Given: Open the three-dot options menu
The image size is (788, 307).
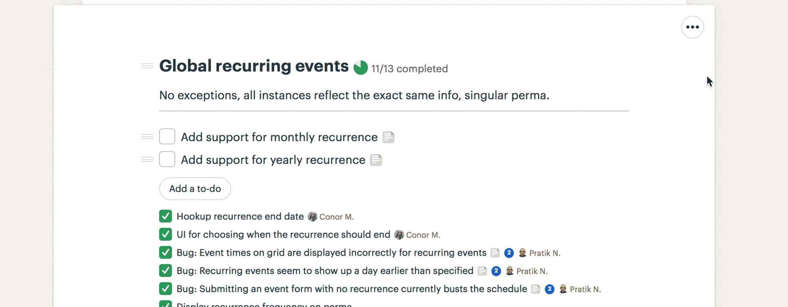Looking at the screenshot, I should click(692, 27).
